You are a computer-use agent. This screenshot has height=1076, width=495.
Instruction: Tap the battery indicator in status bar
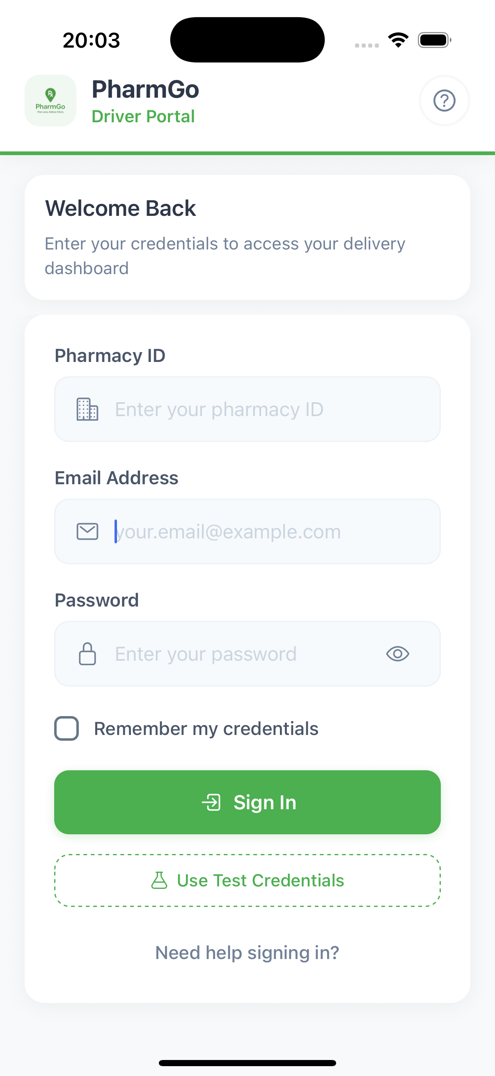[434, 40]
